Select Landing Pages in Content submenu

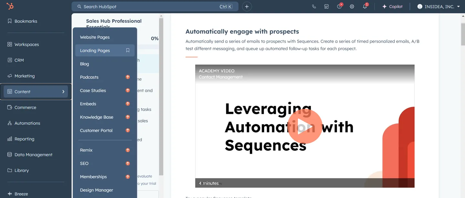click(105, 51)
